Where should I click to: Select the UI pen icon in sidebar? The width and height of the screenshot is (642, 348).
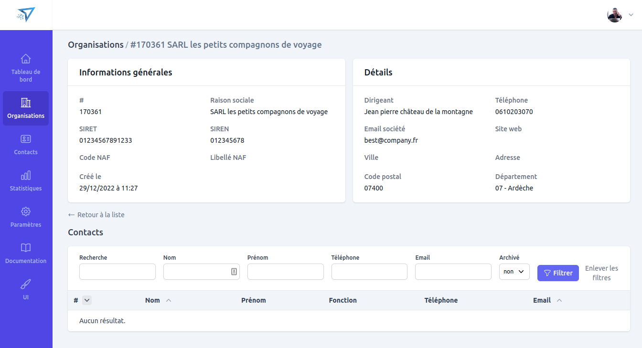[x=26, y=284]
